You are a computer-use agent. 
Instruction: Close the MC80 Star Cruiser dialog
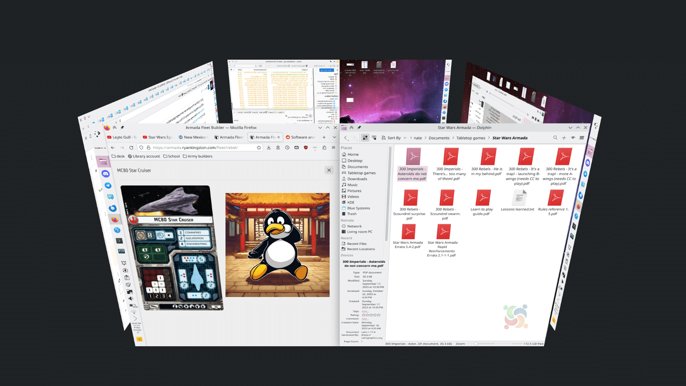click(x=329, y=170)
